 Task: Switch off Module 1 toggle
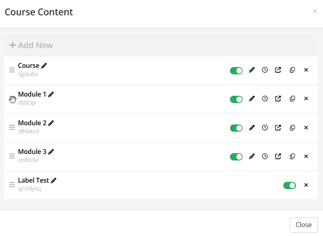236,99
